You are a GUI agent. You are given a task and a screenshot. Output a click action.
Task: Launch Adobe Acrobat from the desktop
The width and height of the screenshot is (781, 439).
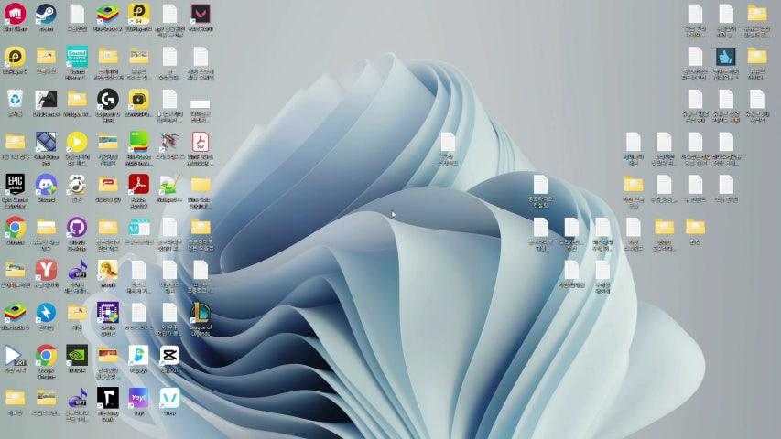tap(138, 184)
